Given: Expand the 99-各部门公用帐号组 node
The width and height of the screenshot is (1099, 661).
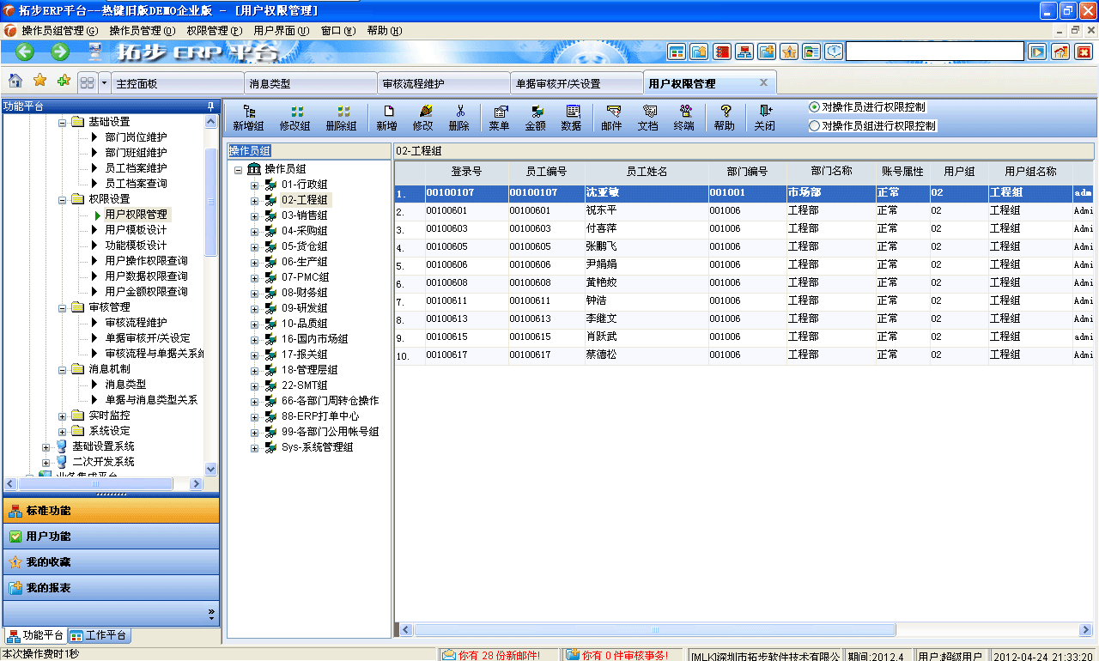Looking at the screenshot, I should (252, 432).
